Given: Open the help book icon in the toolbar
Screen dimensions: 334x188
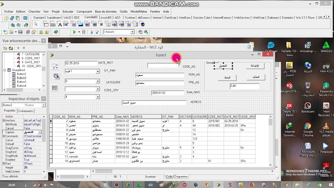Looking at the screenshot, I should (x=56, y=32).
